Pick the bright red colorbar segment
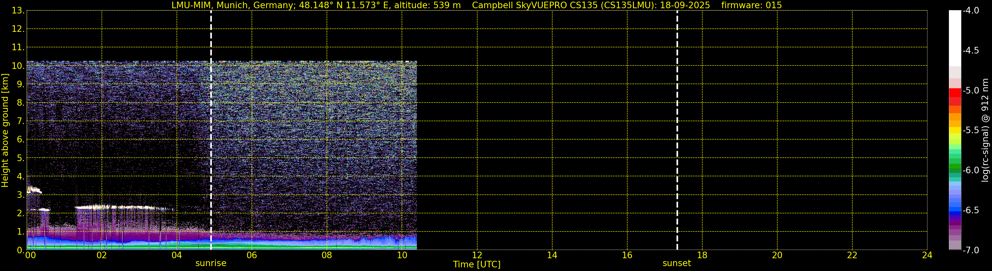992x271 pixels. (954, 93)
